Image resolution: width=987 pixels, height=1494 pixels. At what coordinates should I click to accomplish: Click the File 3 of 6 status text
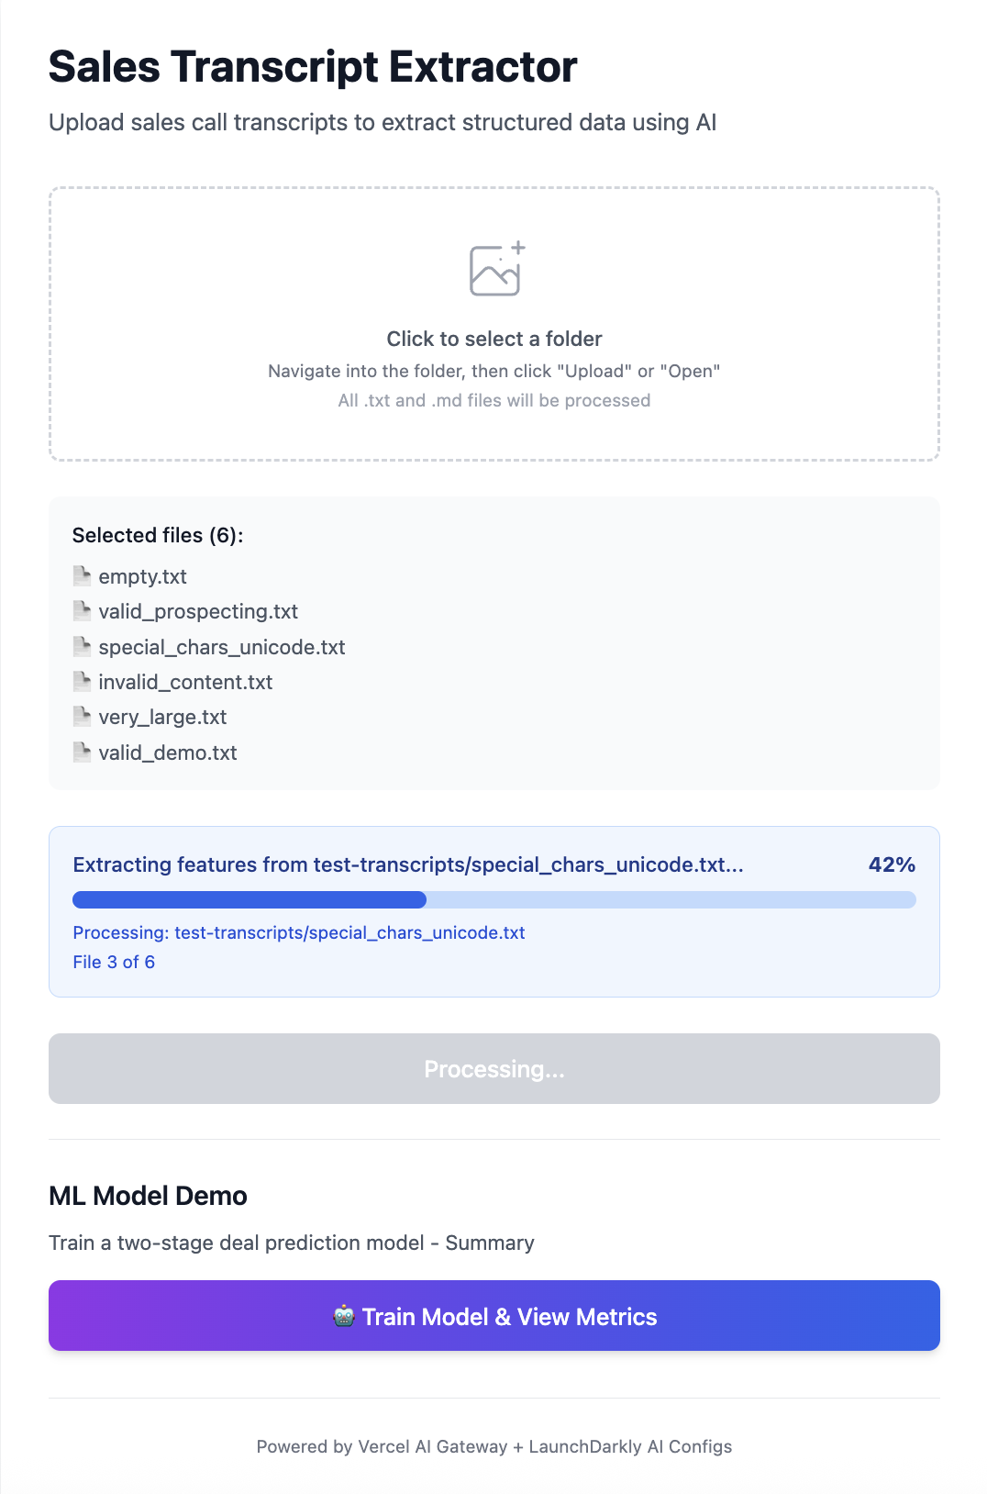[115, 962]
